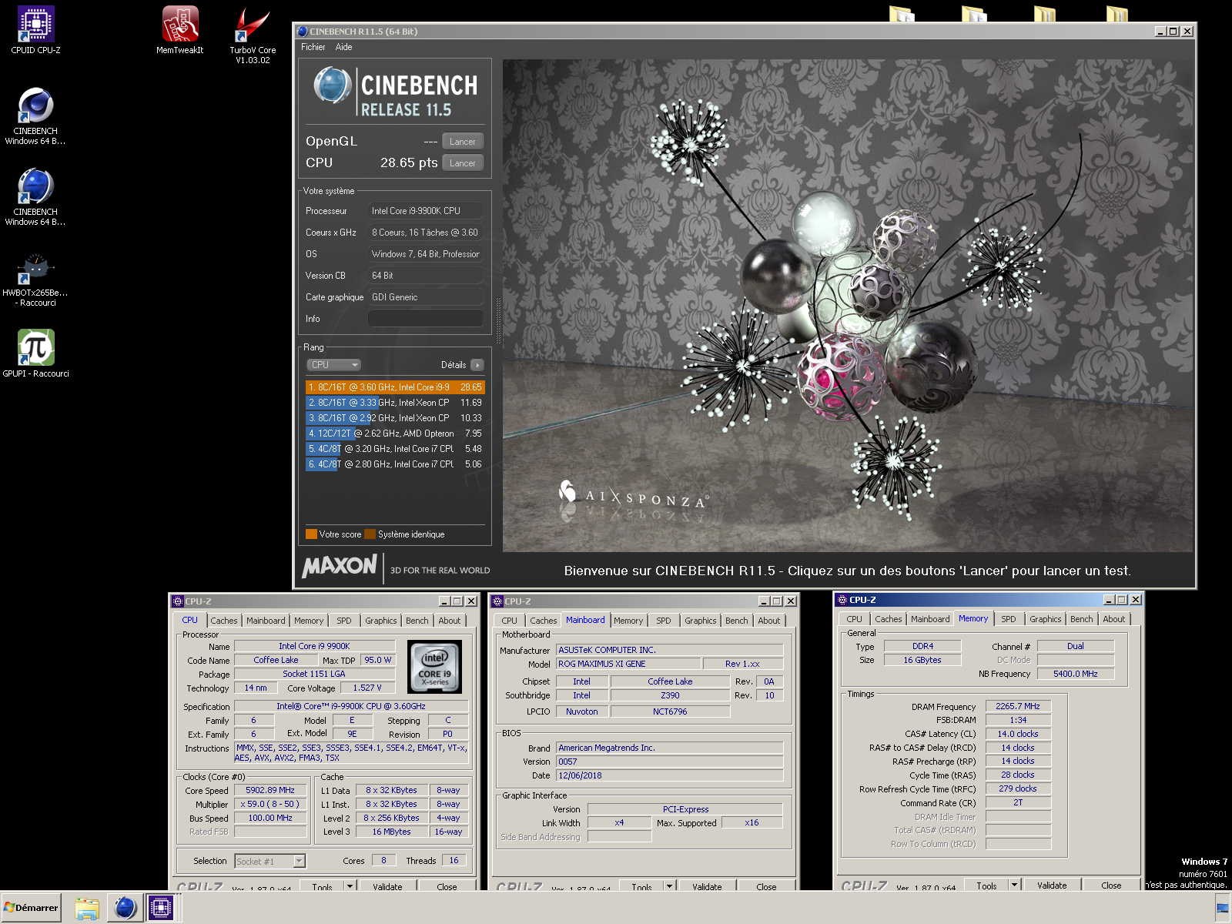Click the brown Système identique color swatch
The height and width of the screenshot is (924, 1232).
click(x=370, y=534)
